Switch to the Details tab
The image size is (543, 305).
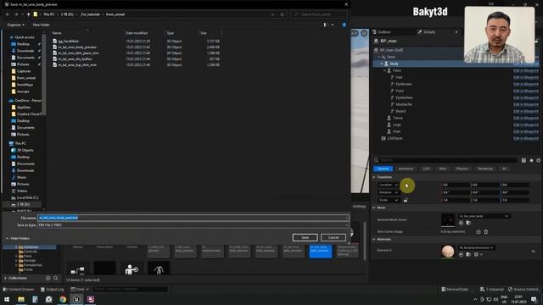point(429,32)
